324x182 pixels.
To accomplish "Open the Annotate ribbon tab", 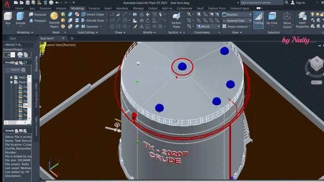I will point(122,9).
